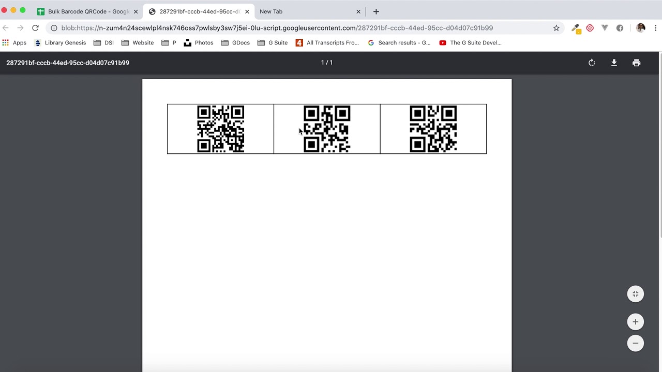Close the Bulk Barcode QRCode tab
662x372 pixels.
[136, 11]
